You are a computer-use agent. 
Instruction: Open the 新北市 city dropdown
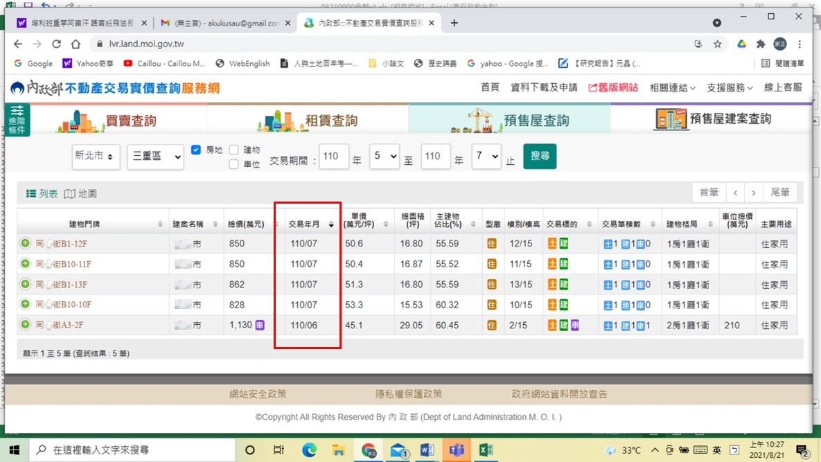click(96, 156)
